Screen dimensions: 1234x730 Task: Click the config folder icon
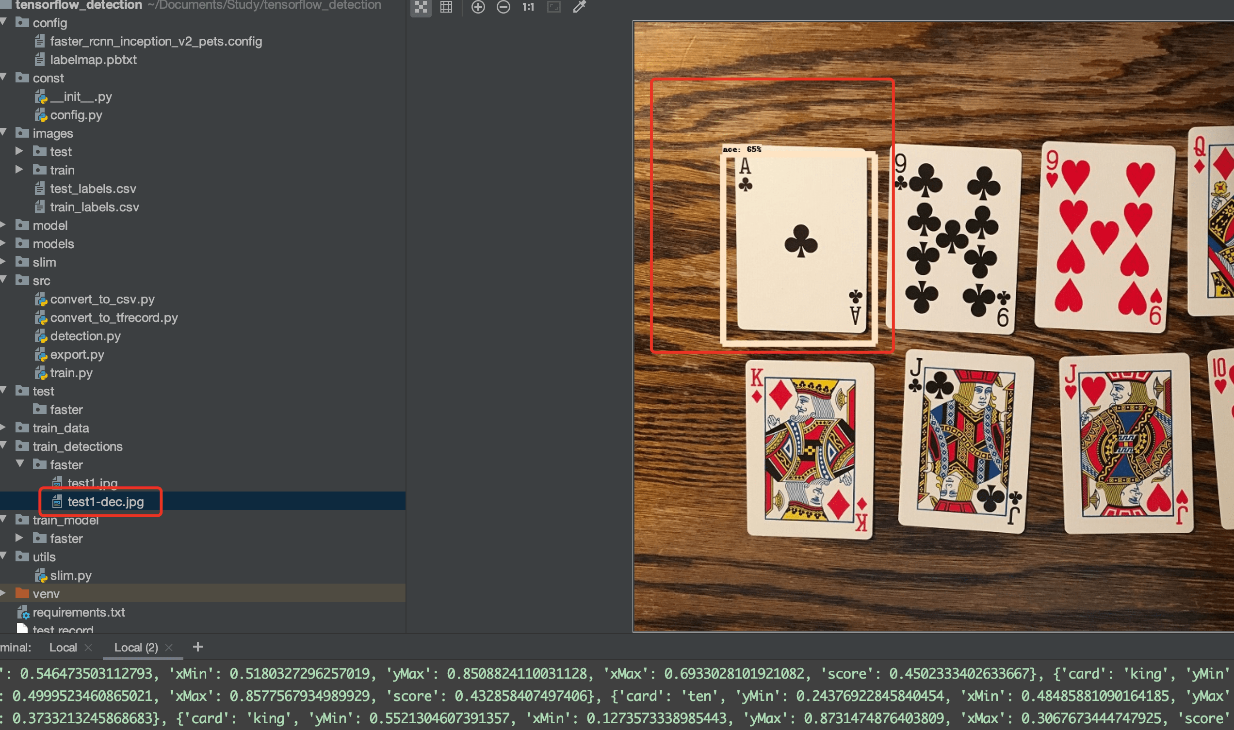coord(22,22)
